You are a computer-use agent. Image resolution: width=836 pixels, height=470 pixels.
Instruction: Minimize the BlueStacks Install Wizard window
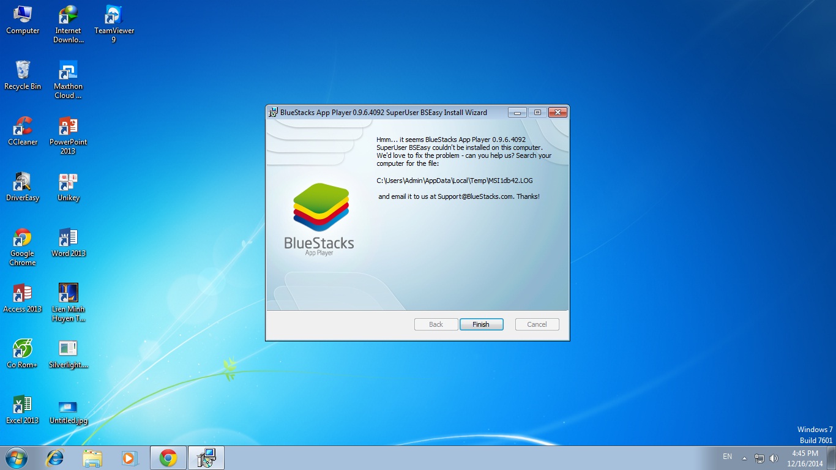517,112
